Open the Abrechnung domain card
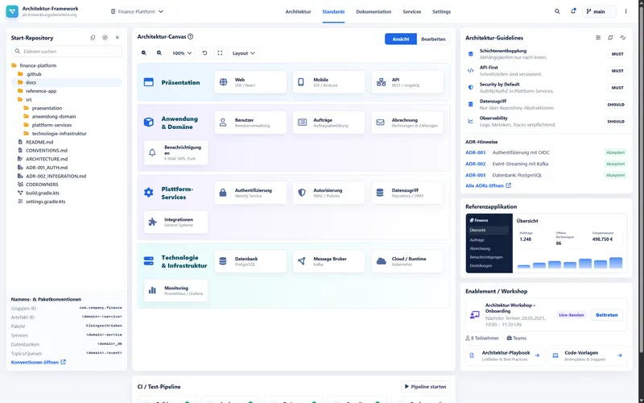This screenshot has width=644, height=403. [x=407, y=123]
